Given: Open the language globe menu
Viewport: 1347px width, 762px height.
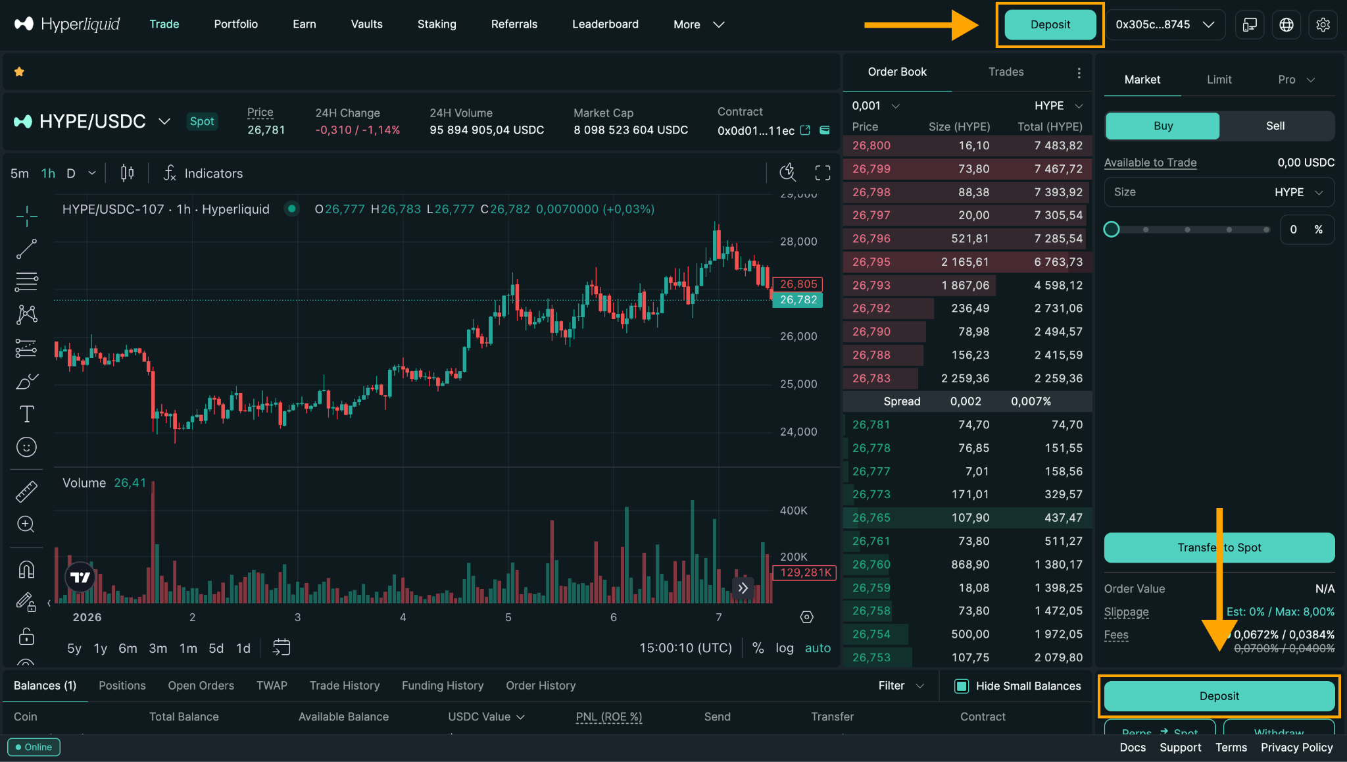Looking at the screenshot, I should [1286, 25].
